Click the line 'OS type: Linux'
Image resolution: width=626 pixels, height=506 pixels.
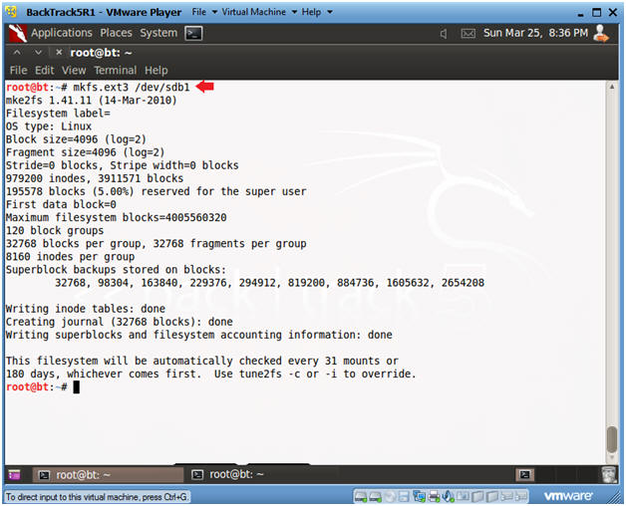(x=48, y=126)
